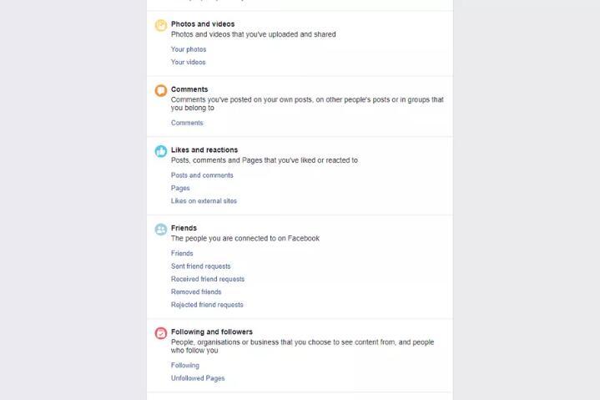Click the orange Comments section icon
This screenshot has height=400, width=600.
tap(160, 91)
